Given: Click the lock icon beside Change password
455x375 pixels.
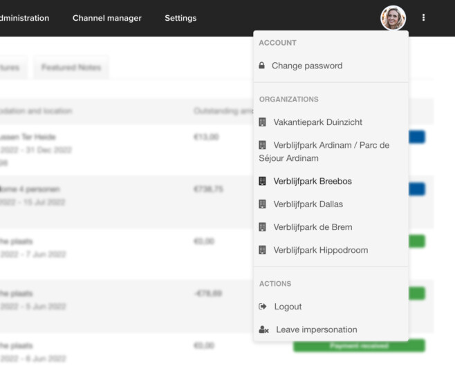Looking at the screenshot, I should [x=262, y=66].
